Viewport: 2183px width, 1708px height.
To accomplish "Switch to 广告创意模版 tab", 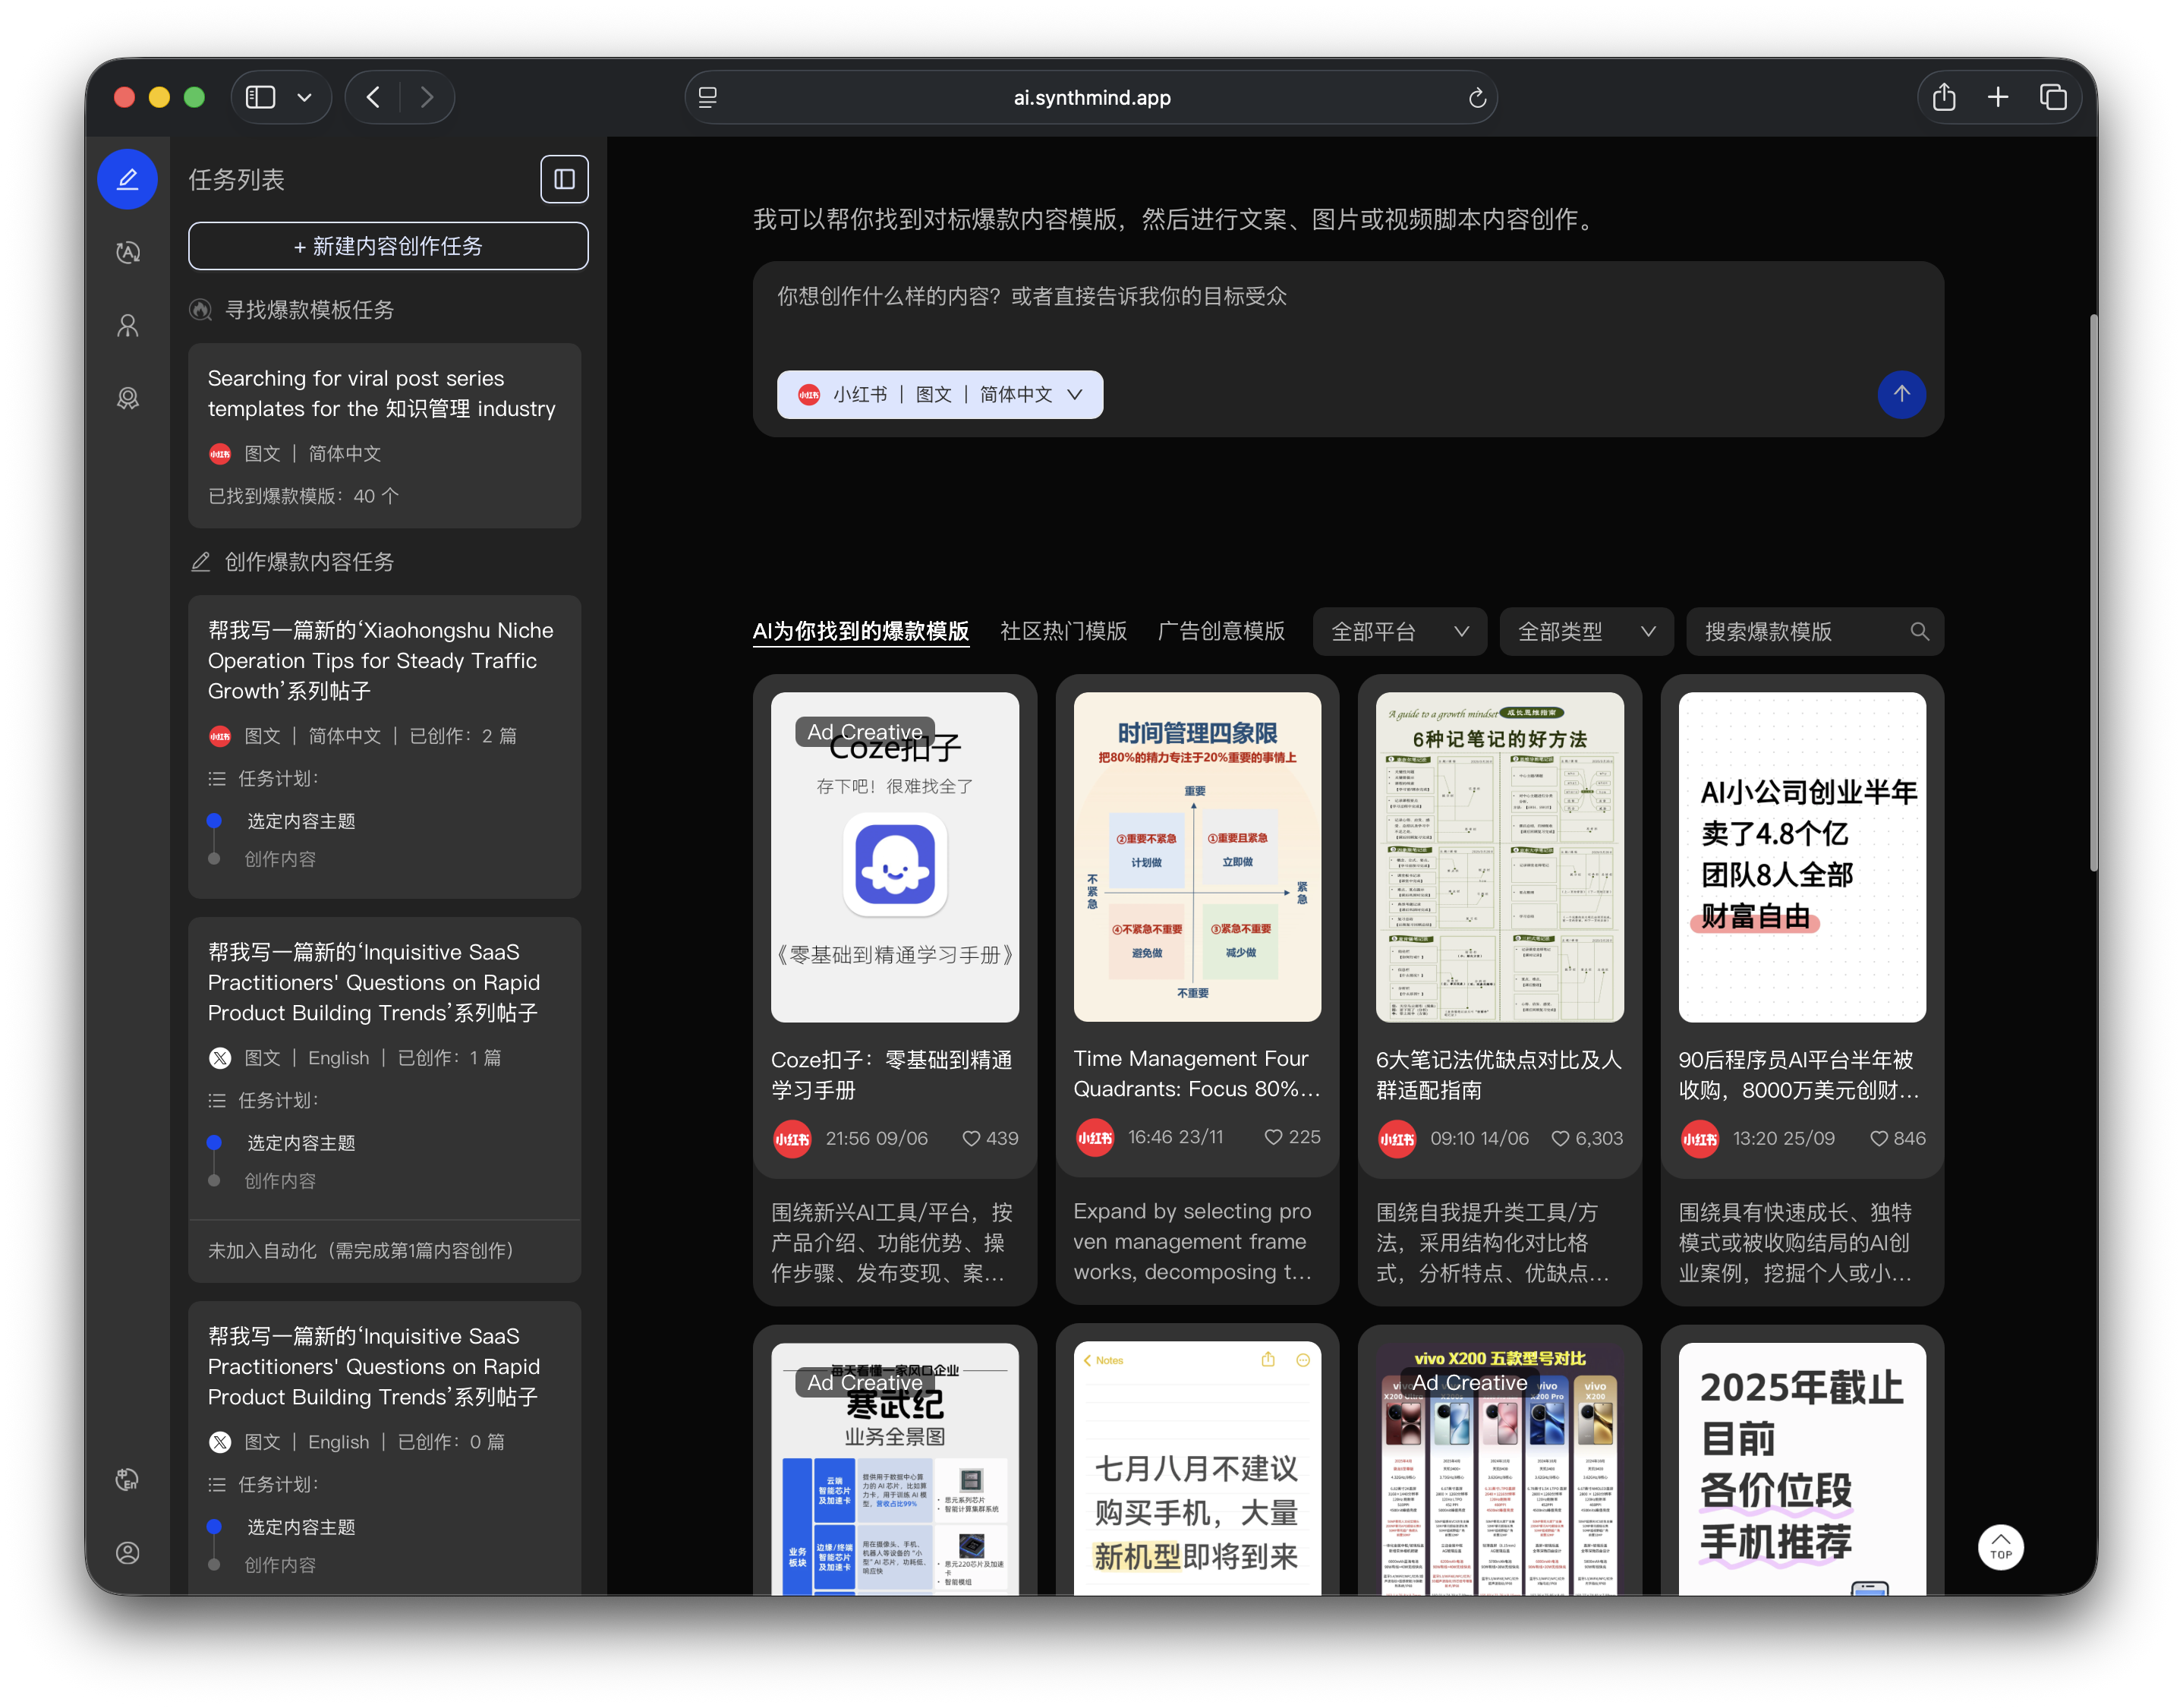I will 1220,631.
